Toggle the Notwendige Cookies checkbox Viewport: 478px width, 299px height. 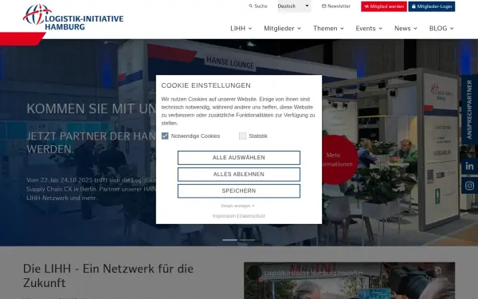pyautogui.click(x=165, y=136)
